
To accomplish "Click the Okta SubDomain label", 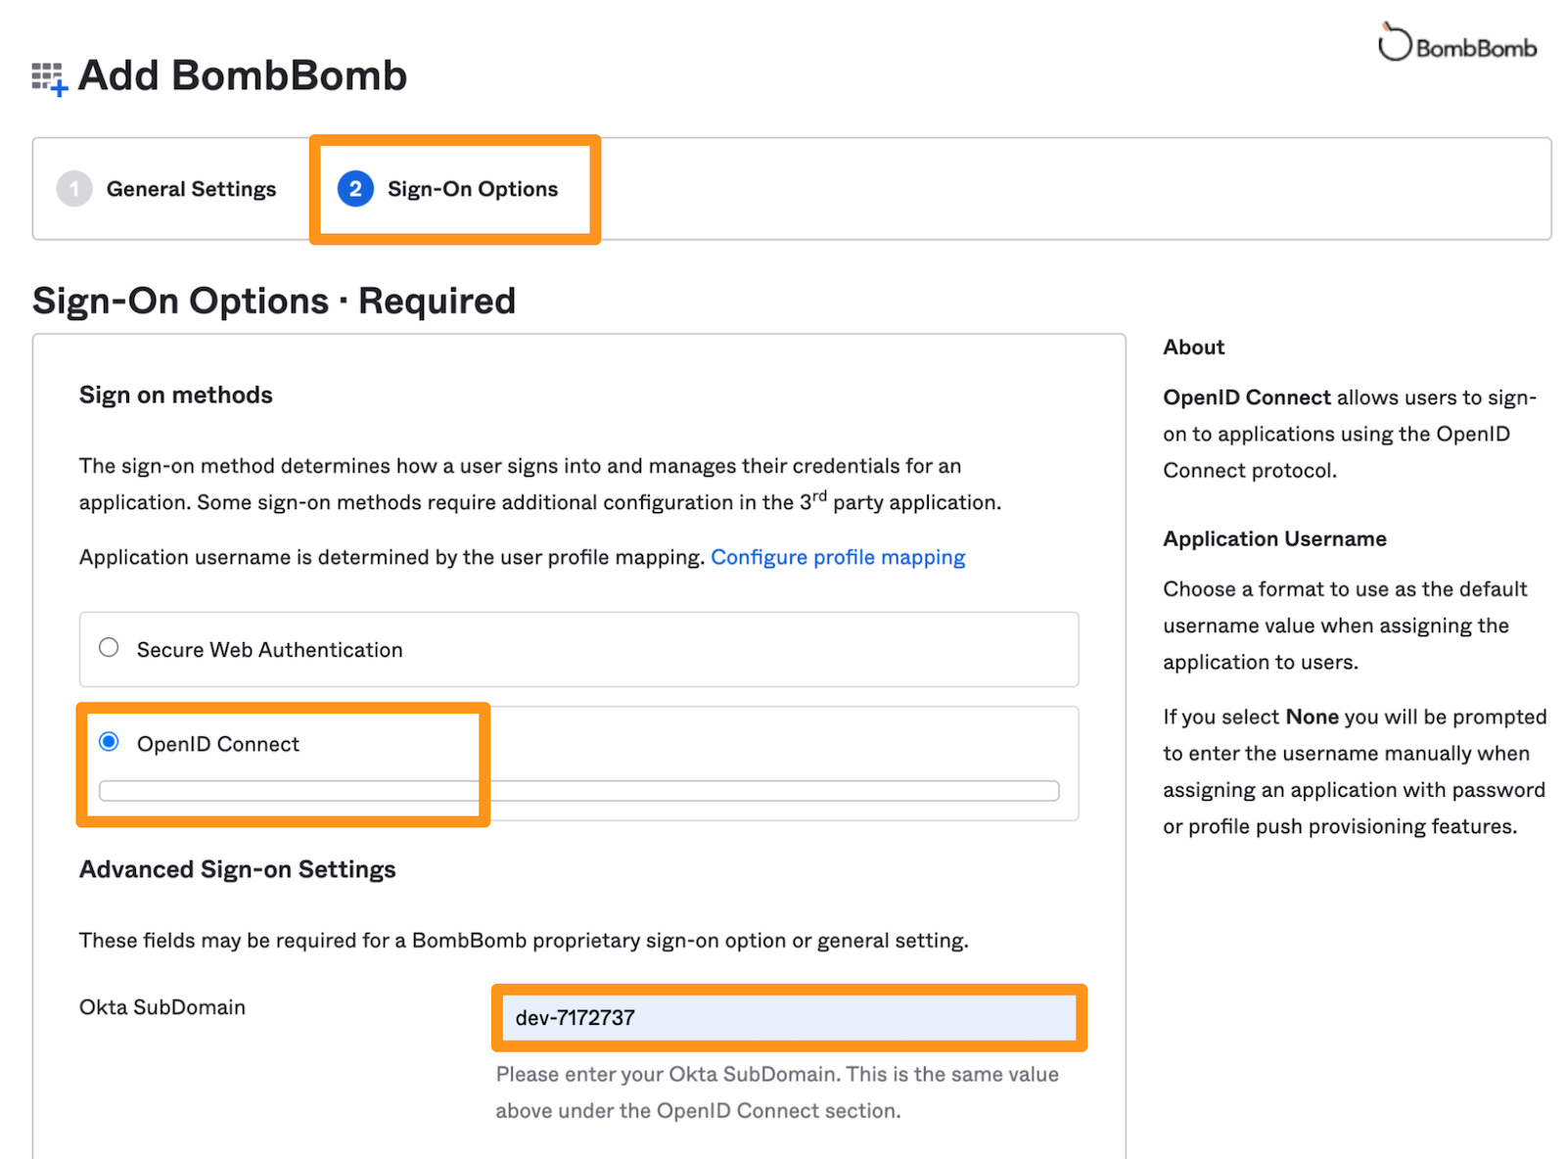I will pos(162,1007).
